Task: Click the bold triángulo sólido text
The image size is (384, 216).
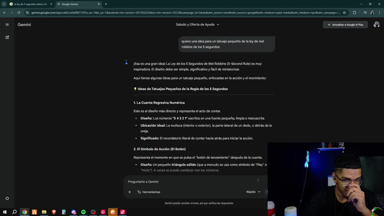Action: [x=184, y=165]
